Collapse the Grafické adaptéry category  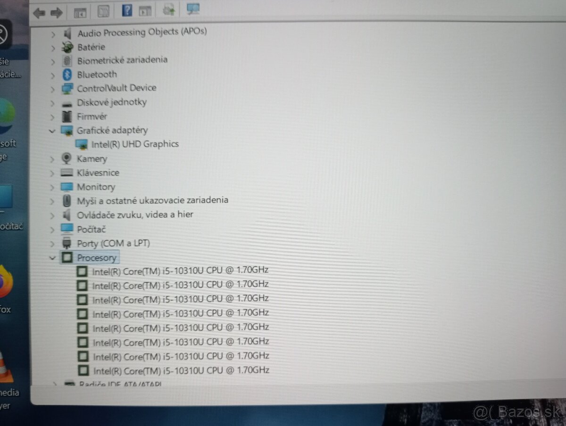(52, 131)
